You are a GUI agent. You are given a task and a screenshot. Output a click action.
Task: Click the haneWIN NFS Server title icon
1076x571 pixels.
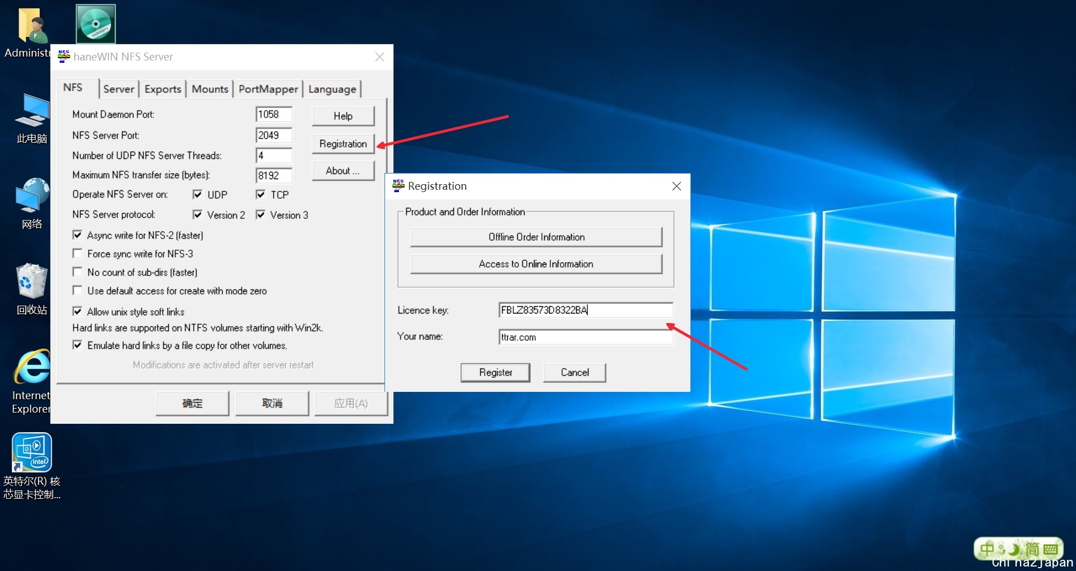pos(64,57)
